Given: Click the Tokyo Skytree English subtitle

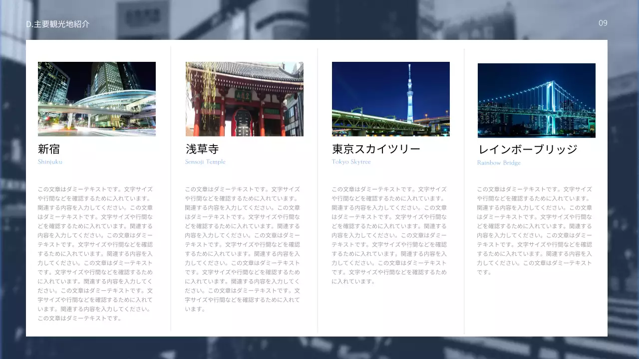Looking at the screenshot, I should coord(351,162).
